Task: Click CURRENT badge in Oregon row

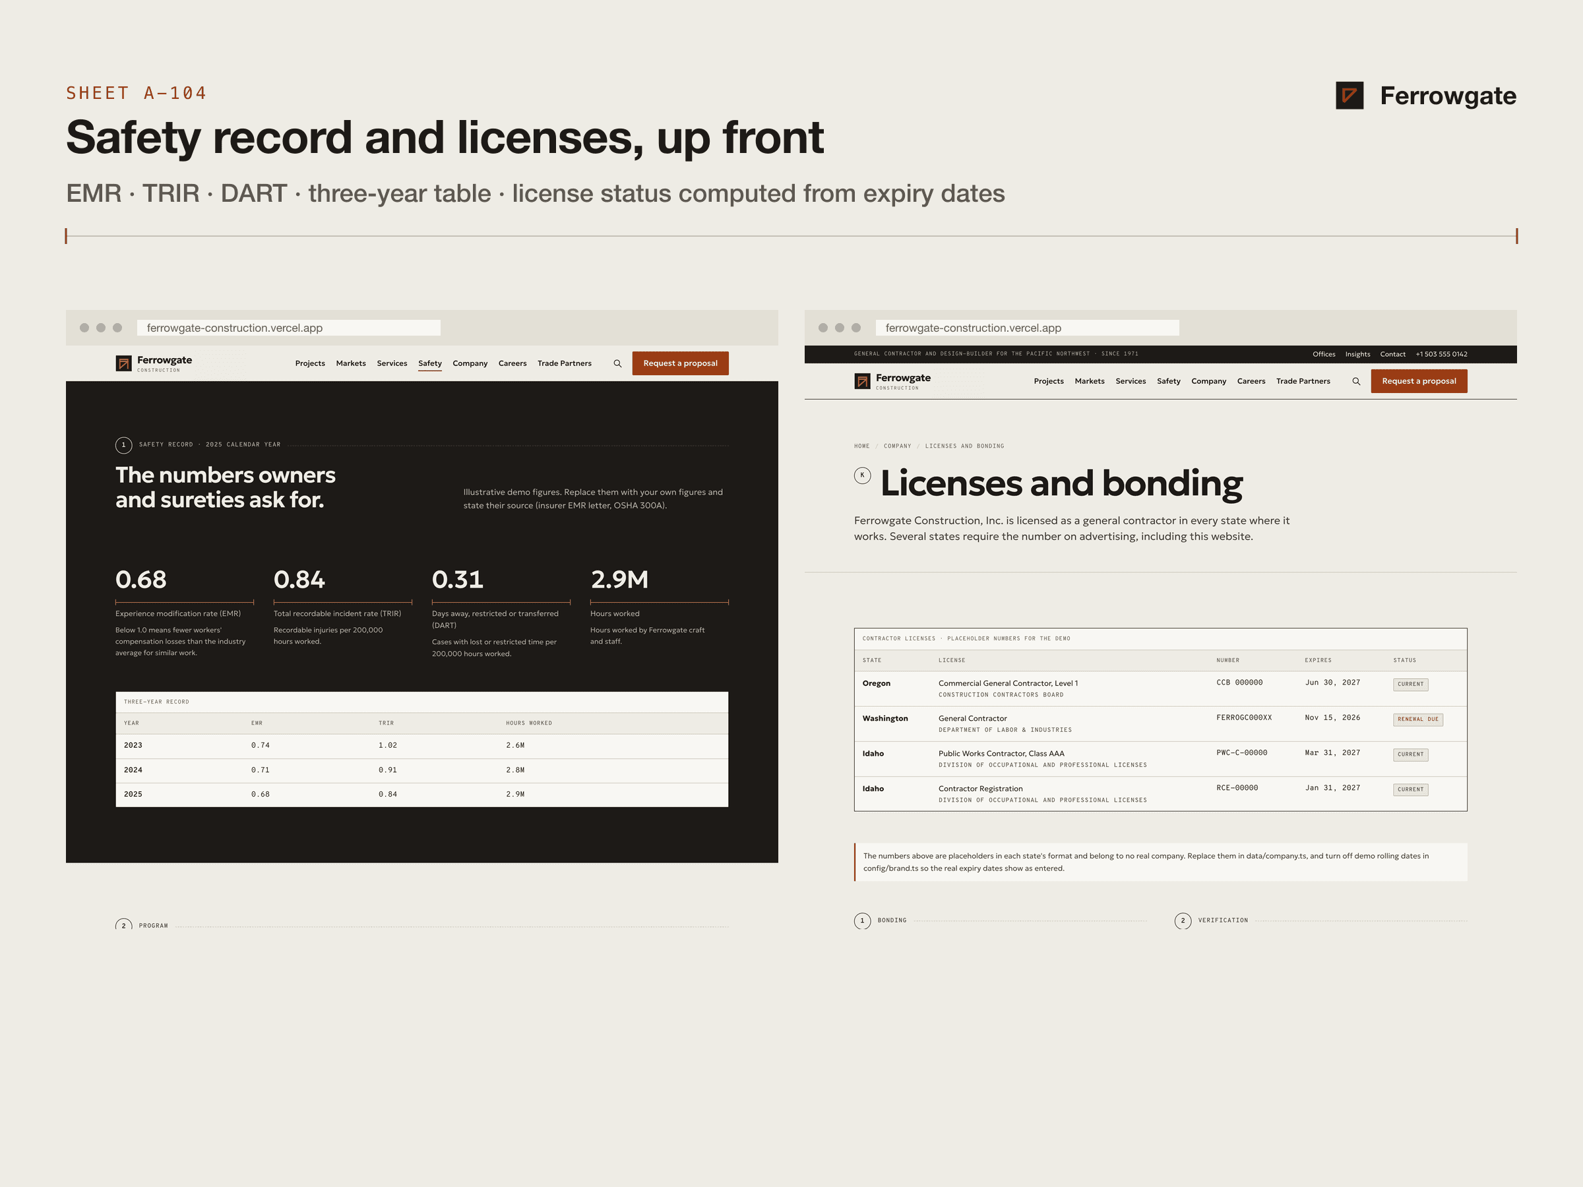Action: (x=1411, y=685)
